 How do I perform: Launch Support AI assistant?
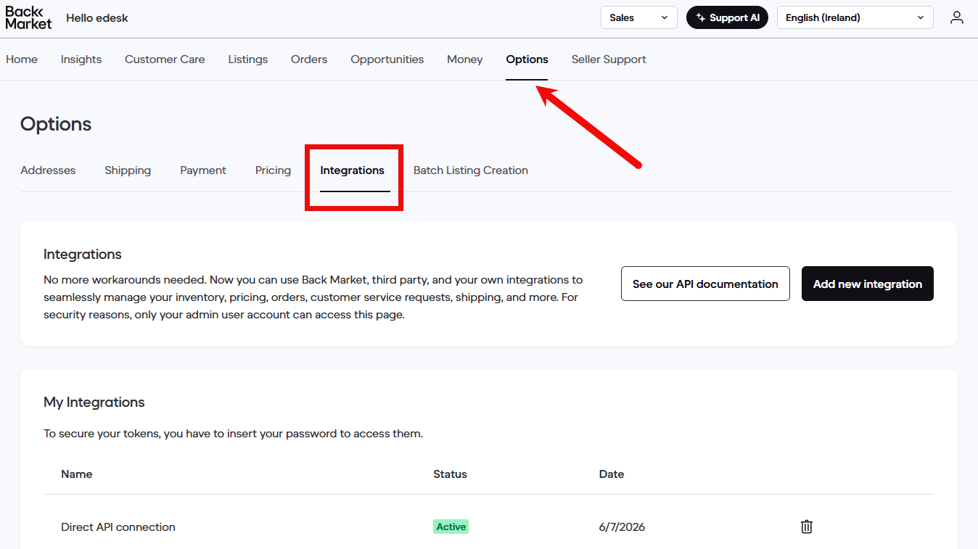click(x=727, y=17)
